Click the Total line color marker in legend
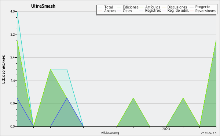Viewport: 220px width, 136px height. (100, 7)
